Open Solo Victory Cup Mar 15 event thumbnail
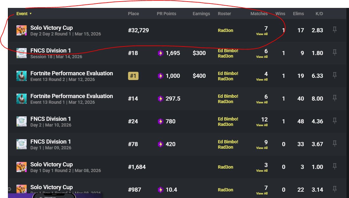349x198 pixels. (22, 30)
